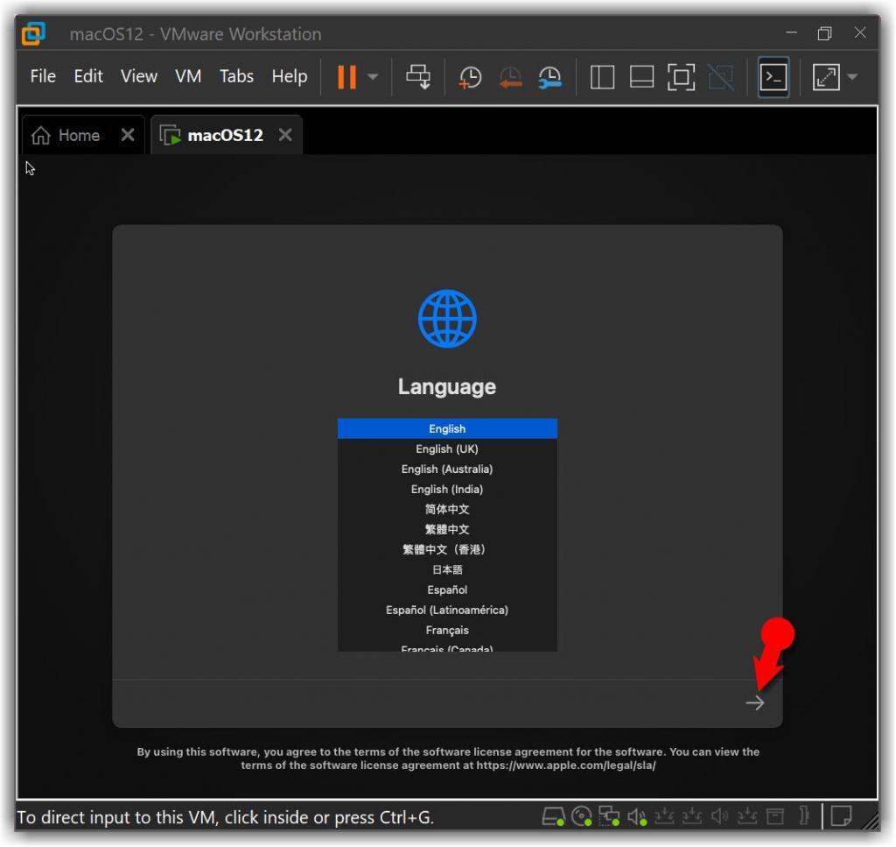This screenshot has height=847, width=896.
Task: Open the Snapshot Manager
Action: click(x=550, y=77)
